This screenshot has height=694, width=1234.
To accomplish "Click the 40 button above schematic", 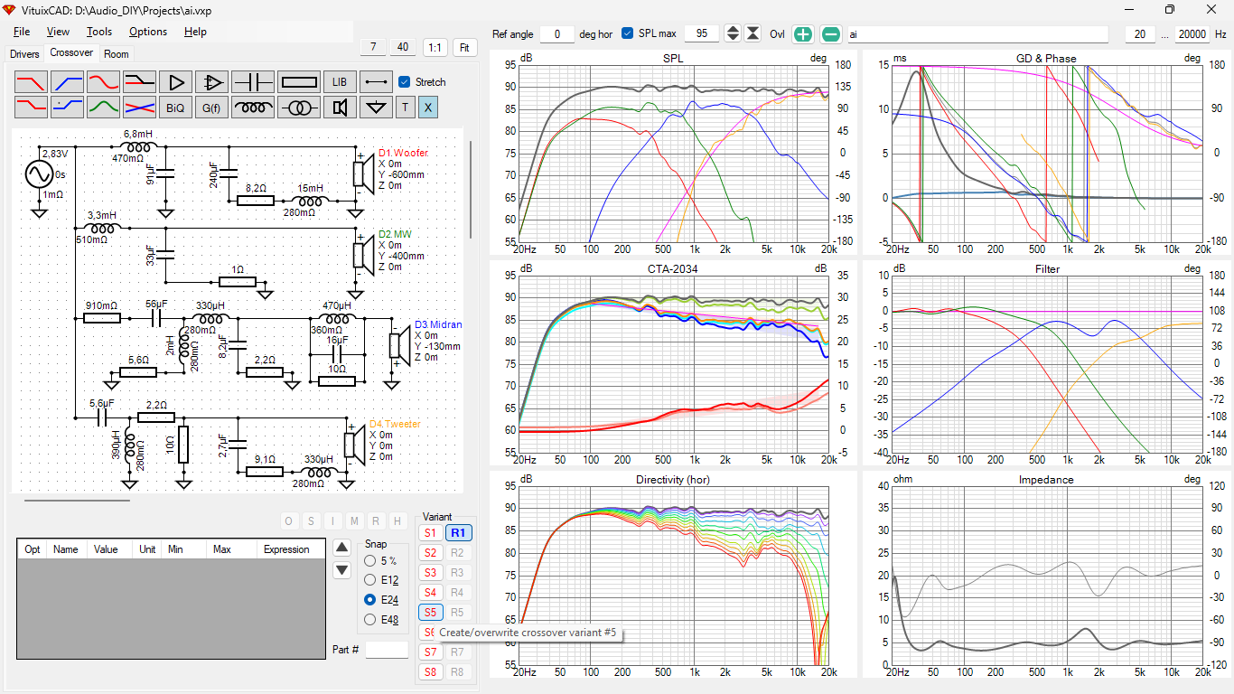I will [404, 47].
